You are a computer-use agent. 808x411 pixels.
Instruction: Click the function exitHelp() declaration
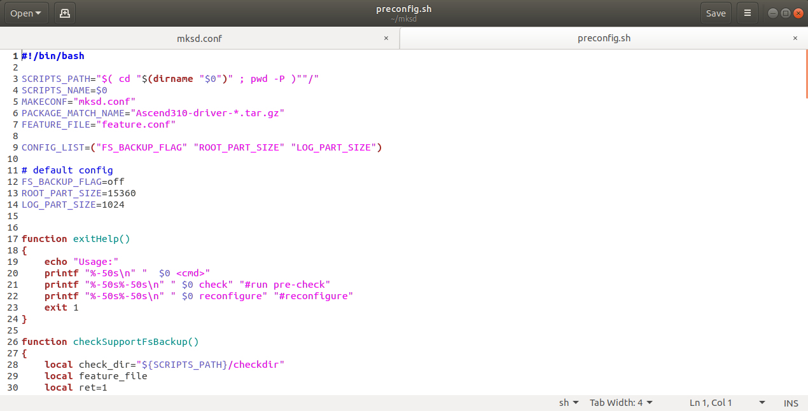(76, 239)
